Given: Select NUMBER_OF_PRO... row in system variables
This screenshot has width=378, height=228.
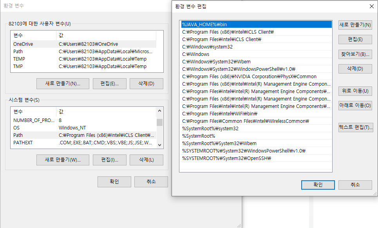Looking at the screenshot, I should (x=84, y=120).
